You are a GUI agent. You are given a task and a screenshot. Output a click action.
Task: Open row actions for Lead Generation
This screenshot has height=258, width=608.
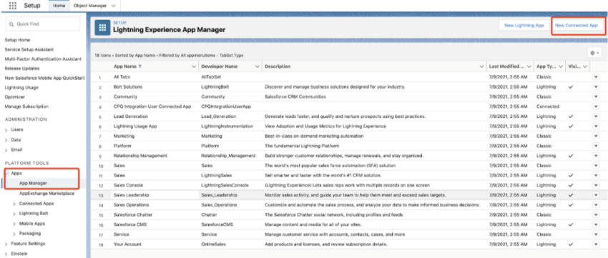(596, 116)
